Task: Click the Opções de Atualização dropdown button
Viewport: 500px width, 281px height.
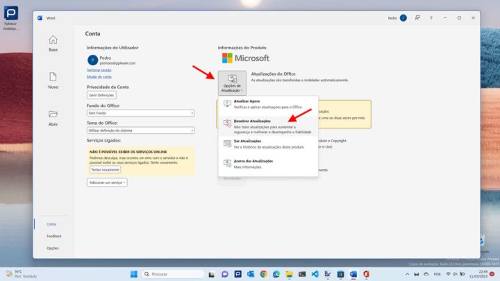Action: point(232,83)
